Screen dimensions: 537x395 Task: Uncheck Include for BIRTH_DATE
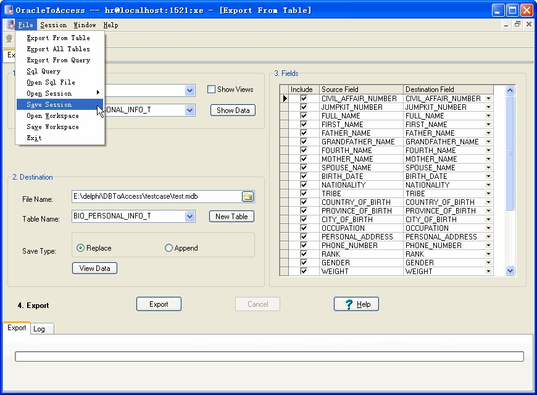(x=304, y=177)
